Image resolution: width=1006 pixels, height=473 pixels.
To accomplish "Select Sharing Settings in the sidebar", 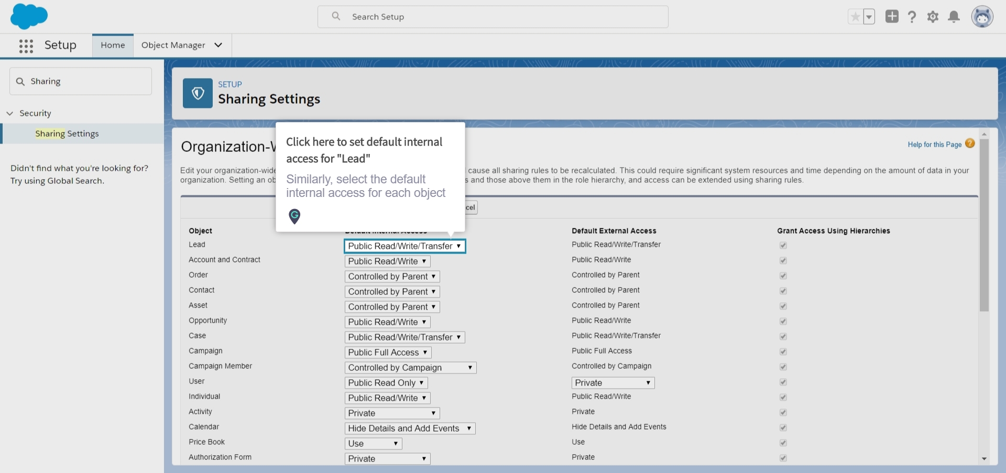I will pyautogui.click(x=67, y=134).
